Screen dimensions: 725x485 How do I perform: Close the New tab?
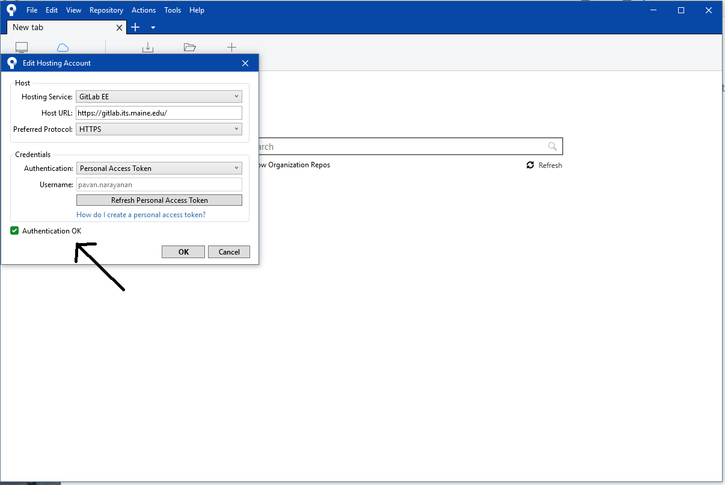pos(119,28)
